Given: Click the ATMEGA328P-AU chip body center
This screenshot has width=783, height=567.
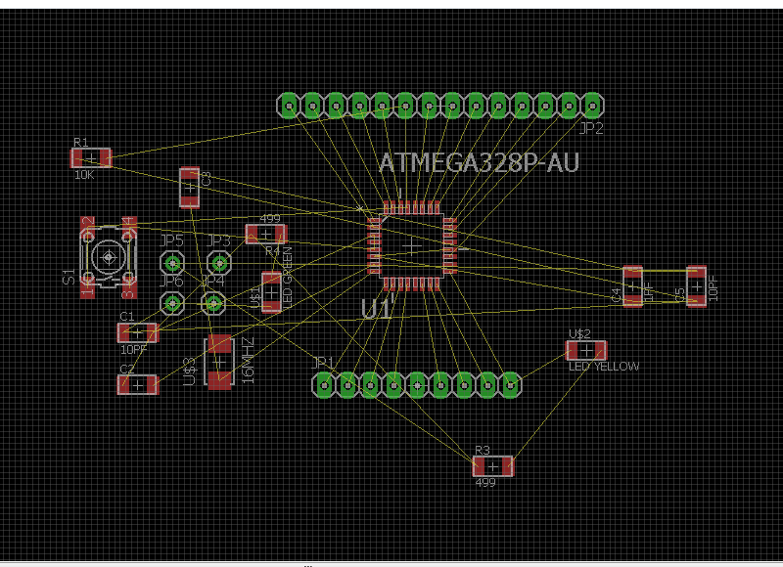Looking at the screenshot, I should 411,245.
